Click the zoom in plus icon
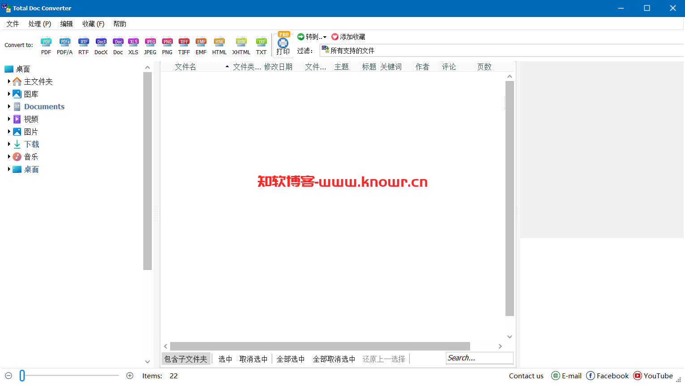This screenshot has height=385, width=685. click(130, 376)
